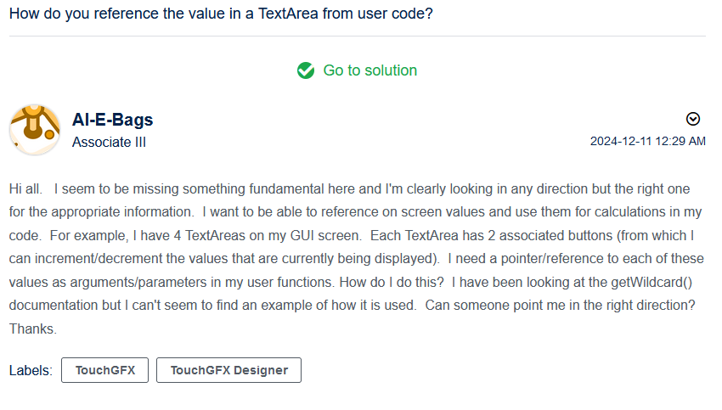Select the TouchGFX Designer label tag
722x410 pixels.
228,370
